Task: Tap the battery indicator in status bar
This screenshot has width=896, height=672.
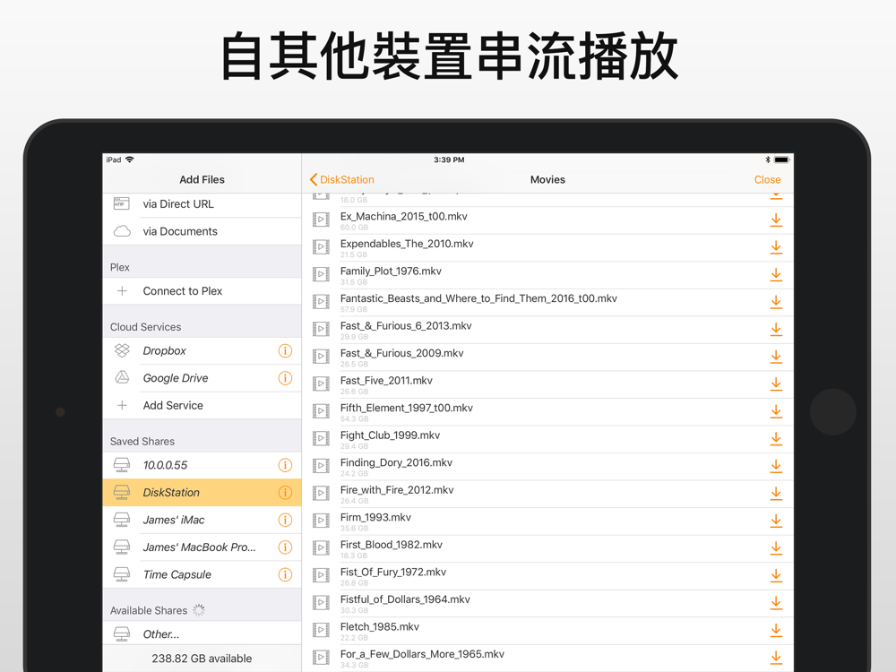Action: (x=782, y=160)
